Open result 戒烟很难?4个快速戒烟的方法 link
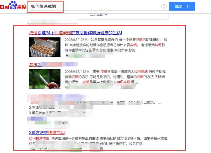Viewport: 211px width, 153px height. (75, 33)
